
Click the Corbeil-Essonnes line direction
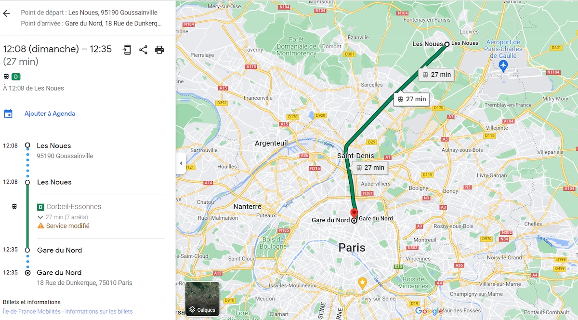pos(74,207)
